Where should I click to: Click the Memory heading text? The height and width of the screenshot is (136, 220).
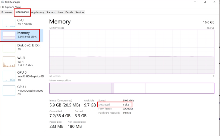pos(60,22)
